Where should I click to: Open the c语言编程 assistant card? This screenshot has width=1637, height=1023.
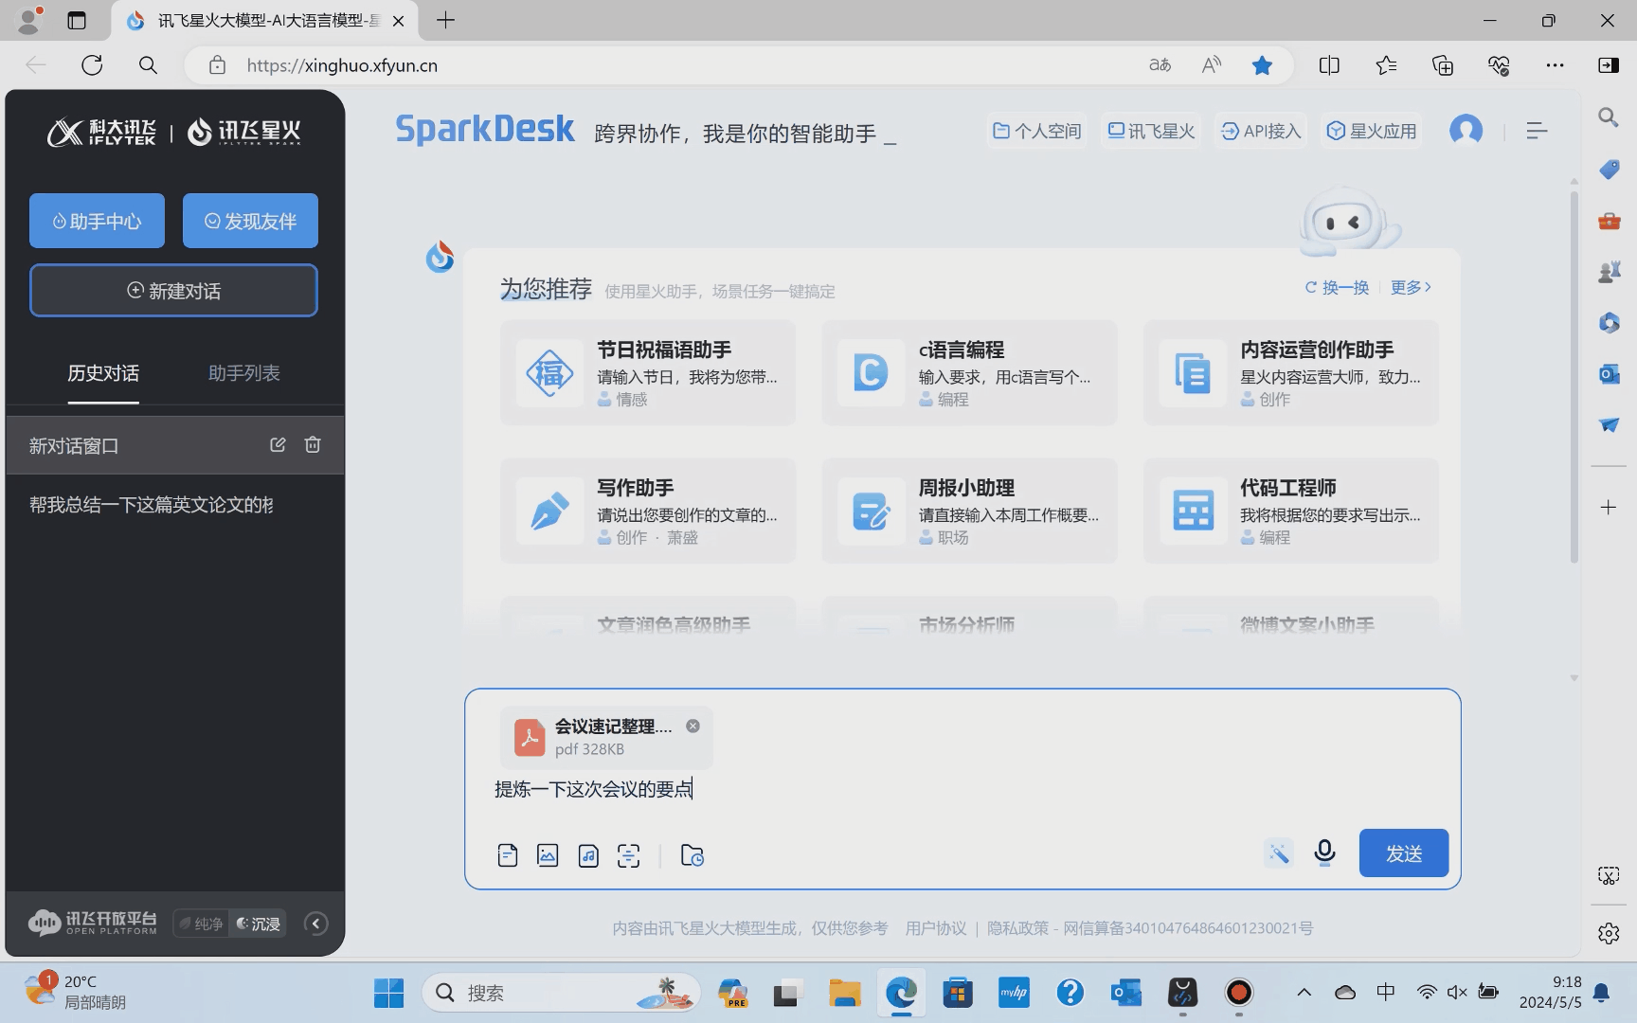(969, 373)
